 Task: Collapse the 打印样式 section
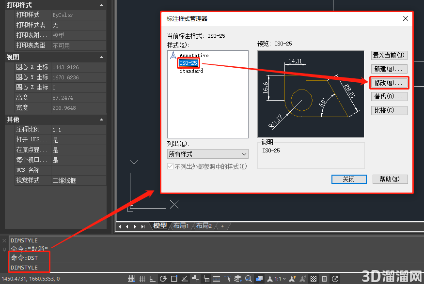(101, 5)
